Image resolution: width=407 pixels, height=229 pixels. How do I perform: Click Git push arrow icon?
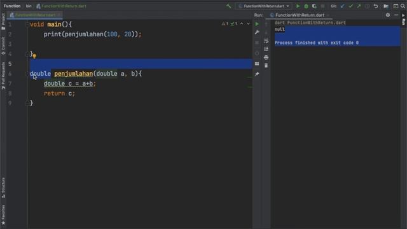pyautogui.click(x=359, y=6)
